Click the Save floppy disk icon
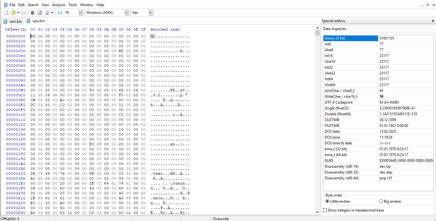This screenshot has height=221, width=436. pyautogui.click(x=24, y=13)
